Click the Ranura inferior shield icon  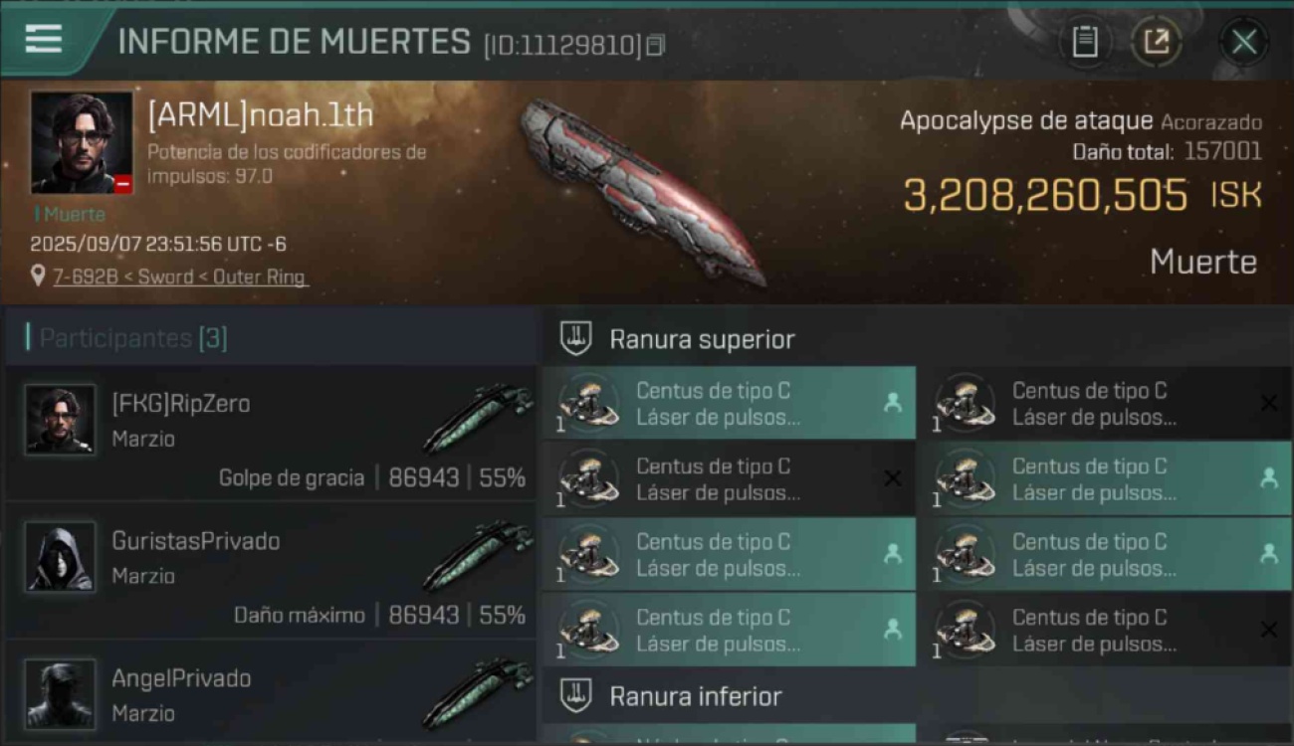coord(576,695)
